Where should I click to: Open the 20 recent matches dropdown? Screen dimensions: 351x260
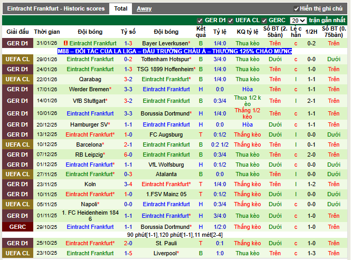pos(298,21)
